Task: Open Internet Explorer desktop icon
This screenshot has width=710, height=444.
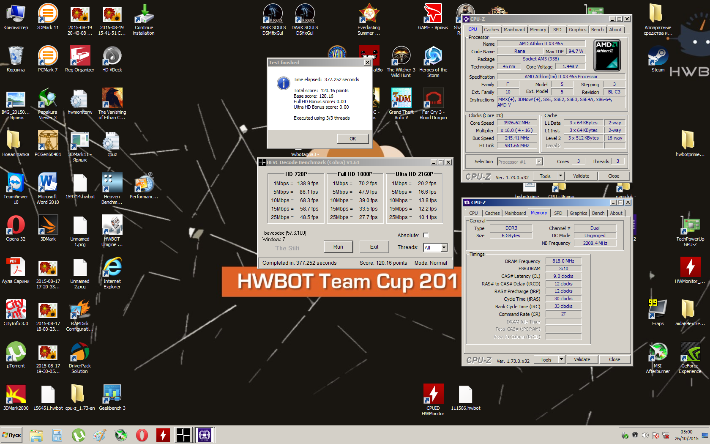Action: 112,273
